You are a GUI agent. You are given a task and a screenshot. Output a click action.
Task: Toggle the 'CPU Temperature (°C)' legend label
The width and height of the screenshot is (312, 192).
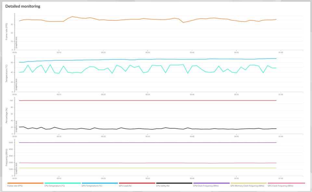[x=55, y=186]
